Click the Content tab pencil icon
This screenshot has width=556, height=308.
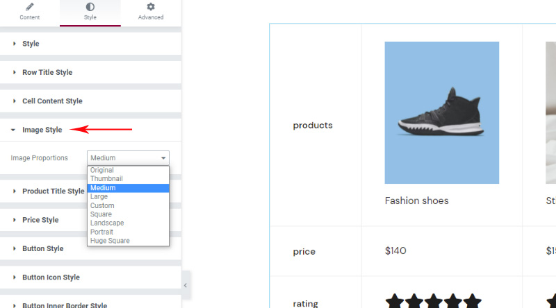(x=29, y=7)
